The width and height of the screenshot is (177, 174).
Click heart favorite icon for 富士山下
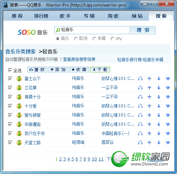pyautogui.click(x=168, y=79)
